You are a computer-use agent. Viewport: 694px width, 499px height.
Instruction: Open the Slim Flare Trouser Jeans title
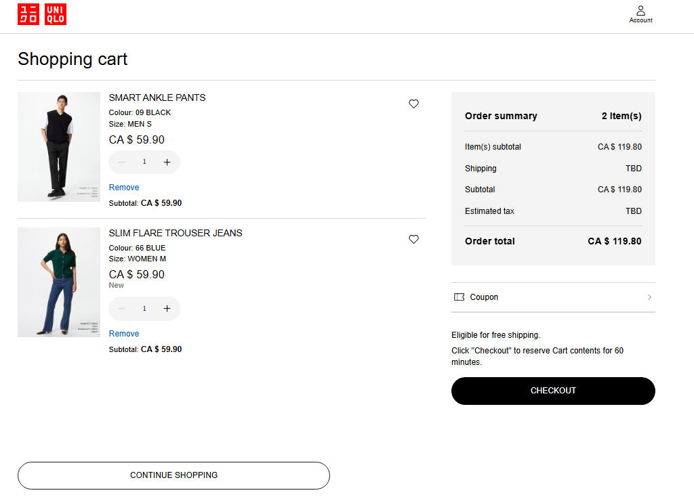point(176,233)
